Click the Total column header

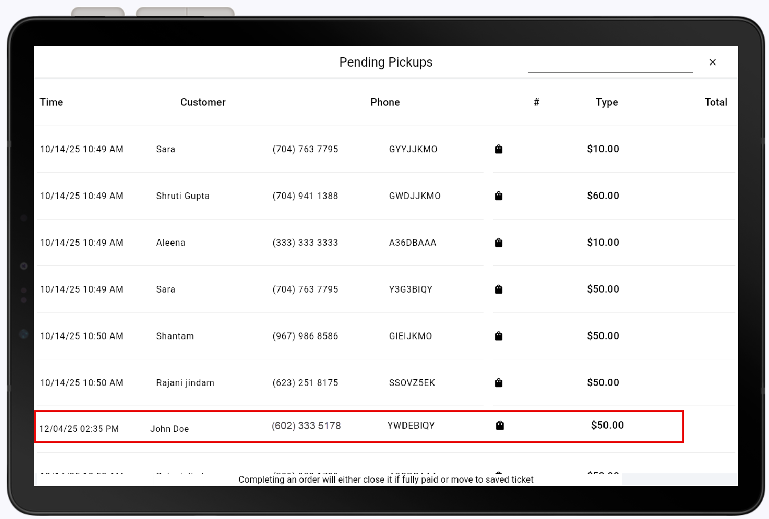(716, 102)
